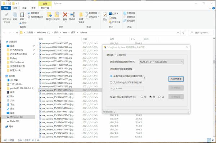Switch to the 图片工具 (Picture Tools) tab

[x=45, y=8]
